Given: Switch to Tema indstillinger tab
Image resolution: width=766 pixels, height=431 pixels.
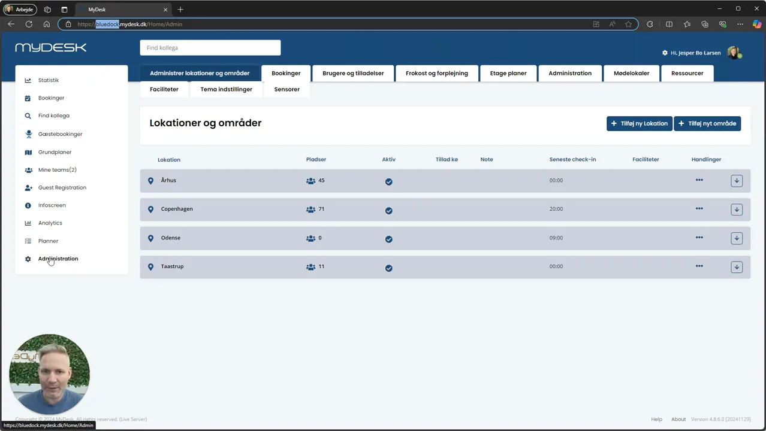Looking at the screenshot, I should [x=226, y=89].
